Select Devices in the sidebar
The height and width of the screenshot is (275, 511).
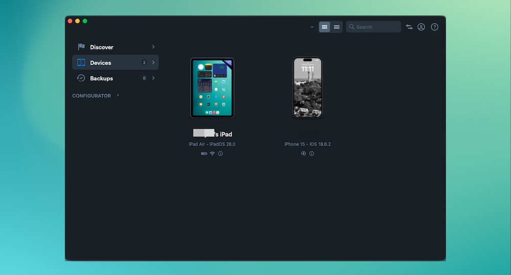[x=115, y=62]
